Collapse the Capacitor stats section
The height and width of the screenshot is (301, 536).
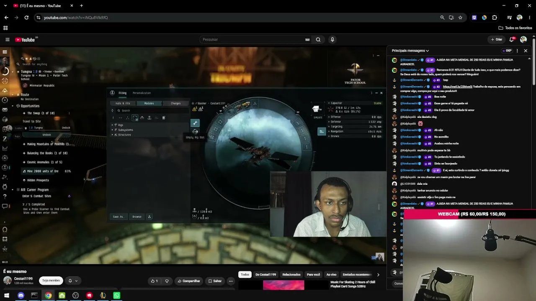[355, 103]
